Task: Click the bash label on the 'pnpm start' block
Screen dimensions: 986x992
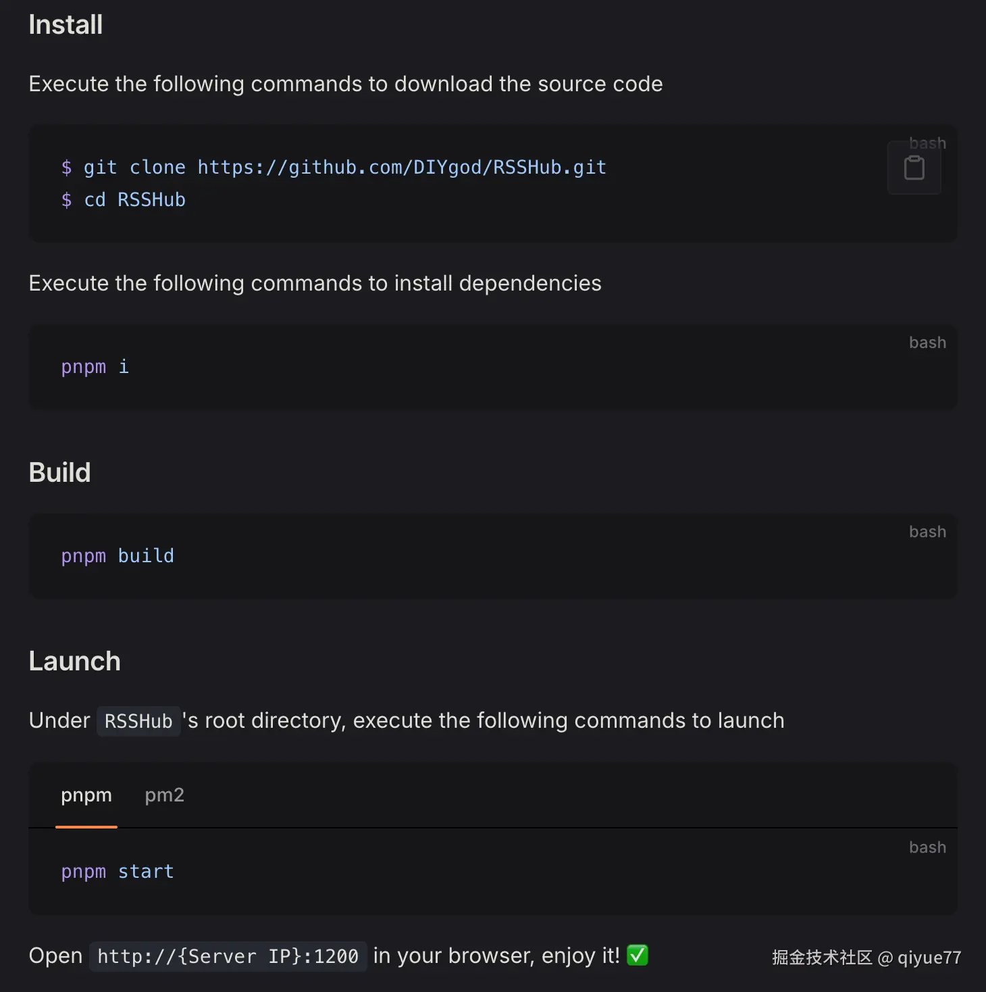Action: click(x=927, y=847)
